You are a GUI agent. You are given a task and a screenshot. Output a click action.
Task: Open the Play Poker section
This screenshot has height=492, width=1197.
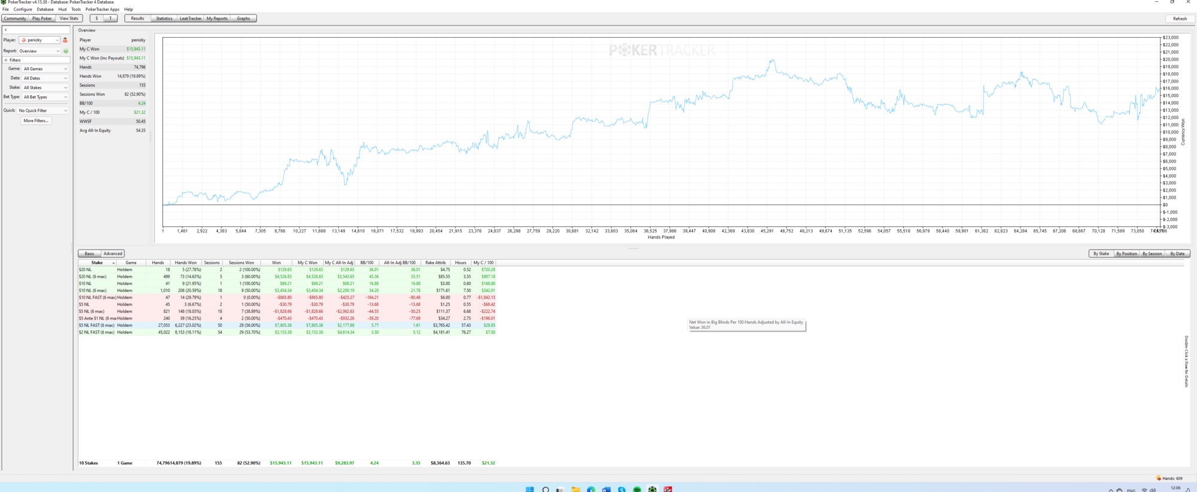coord(42,19)
